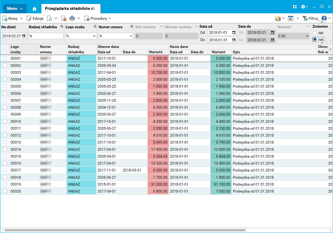Expand the Logo osoby dropdown

[x=94, y=36]
